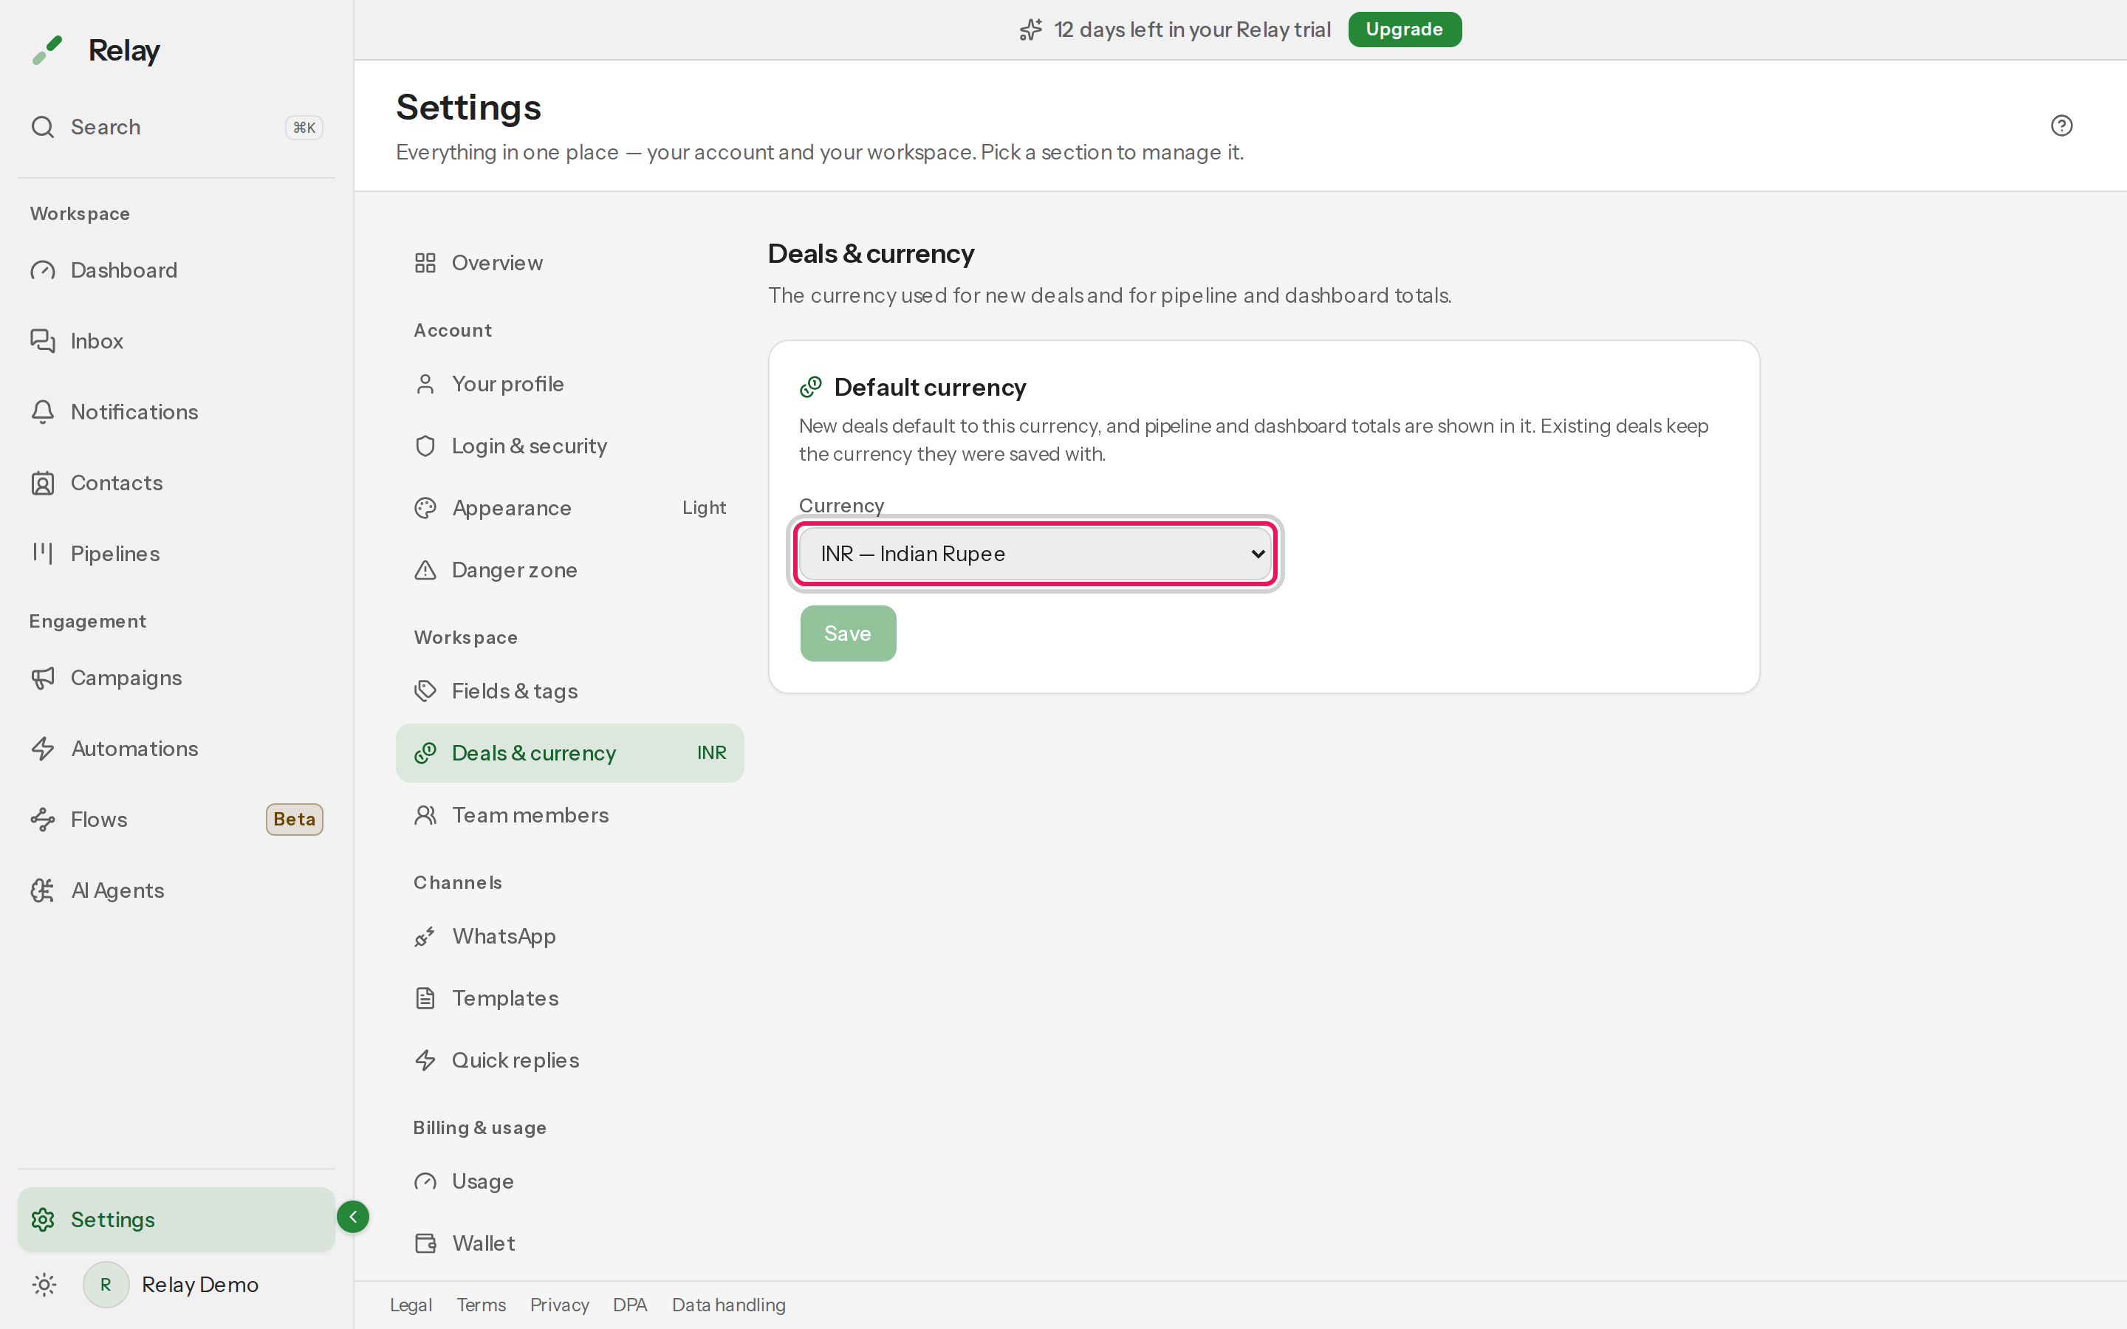This screenshot has width=2127, height=1329.
Task: Click the green Upgrade button
Action: (1404, 30)
